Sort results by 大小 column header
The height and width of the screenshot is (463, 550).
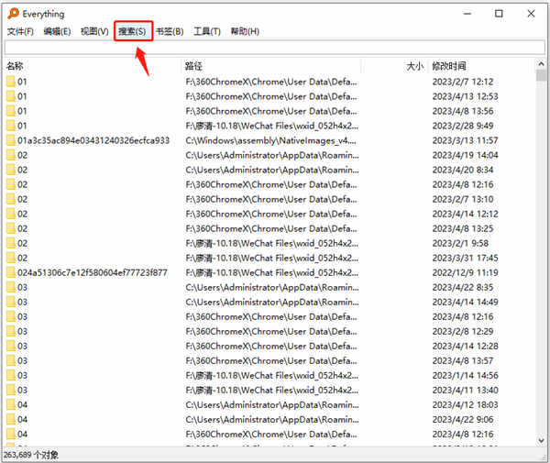coord(394,66)
